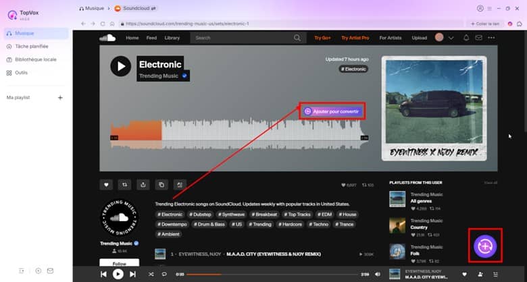Follow Trending Music with Follow button
Viewport: 527px width, 282px height.
[x=120, y=263]
